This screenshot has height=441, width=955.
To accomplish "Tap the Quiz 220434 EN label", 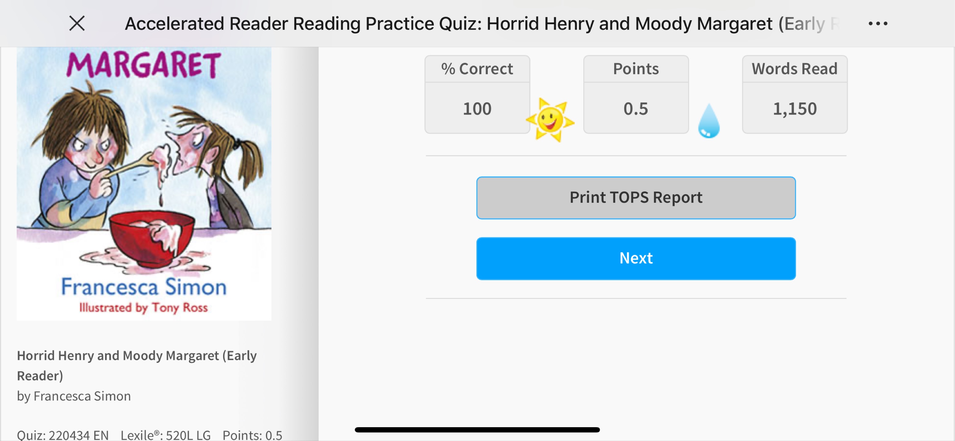I will point(63,435).
